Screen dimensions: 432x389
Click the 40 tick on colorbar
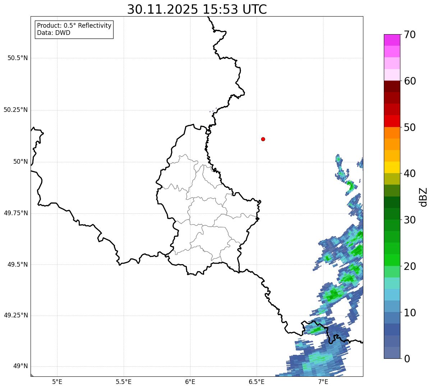(x=410, y=173)
